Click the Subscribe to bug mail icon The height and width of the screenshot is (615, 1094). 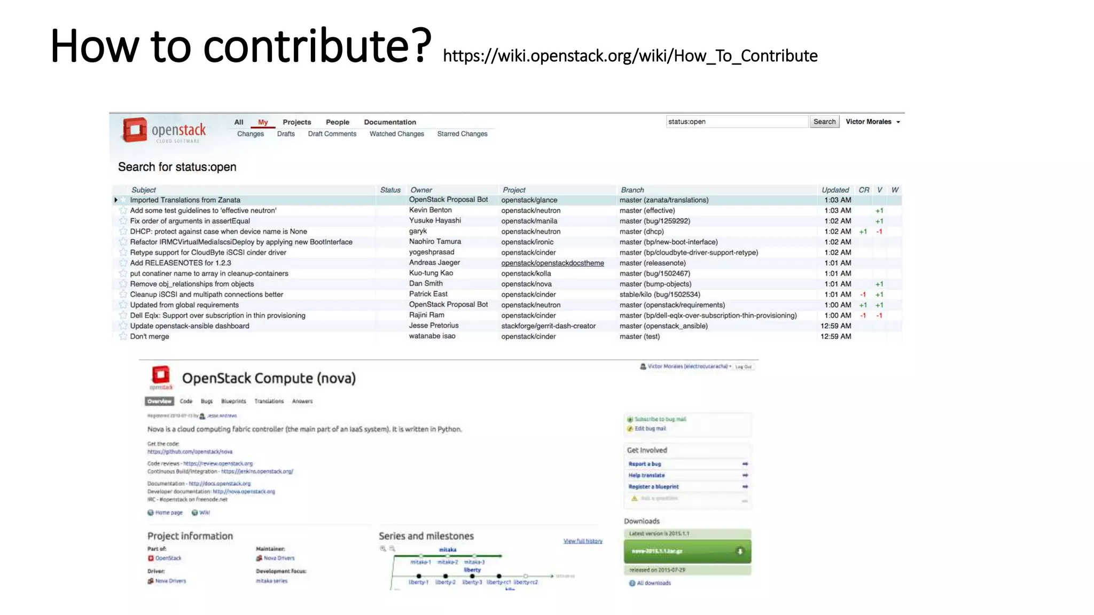click(x=630, y=419)
